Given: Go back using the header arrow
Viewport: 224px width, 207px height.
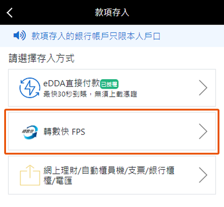Looking at the screenshot, I should [x=10, y=13].
